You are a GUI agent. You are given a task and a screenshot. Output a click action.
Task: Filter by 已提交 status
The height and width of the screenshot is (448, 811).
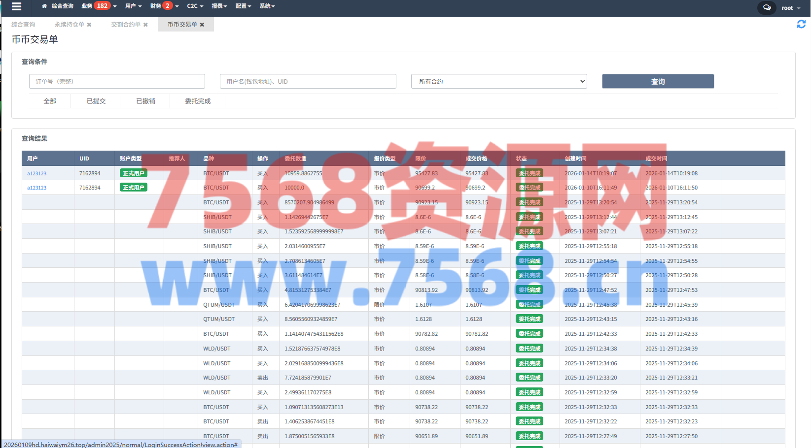pyautogui.click(x=96, y=101)
